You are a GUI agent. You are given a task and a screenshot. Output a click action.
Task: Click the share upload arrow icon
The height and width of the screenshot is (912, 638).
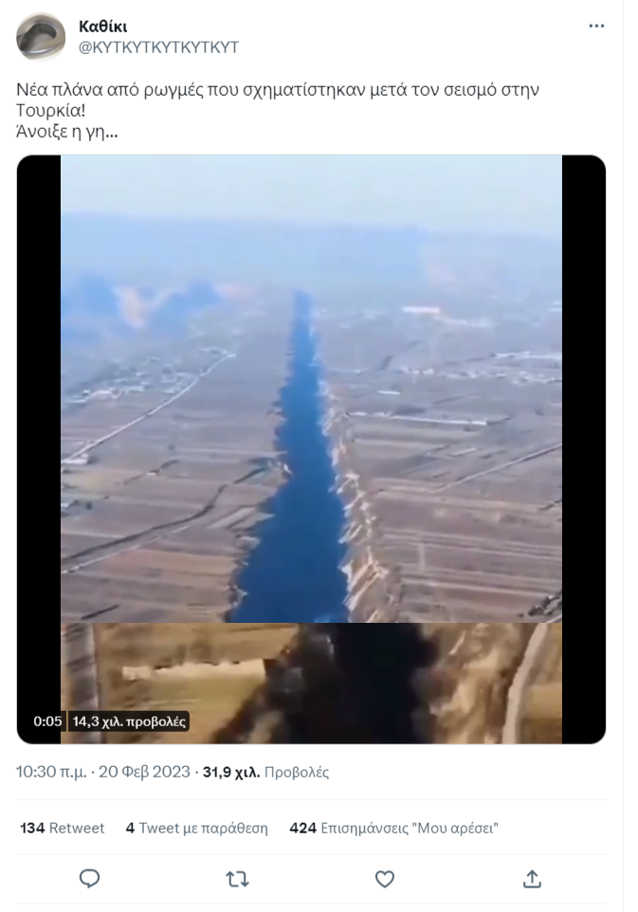(x=532, y=878)
